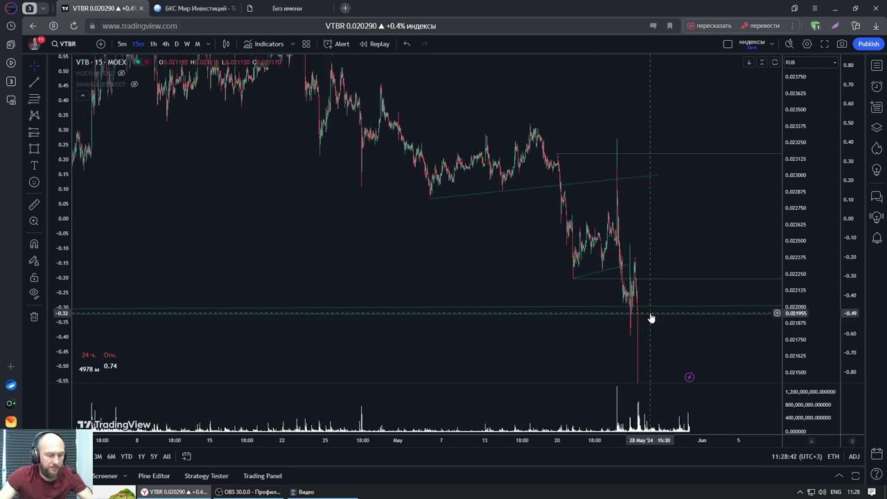Open the Indicators menu
This screenshot has width=887, height=499.
pos(263,44)
